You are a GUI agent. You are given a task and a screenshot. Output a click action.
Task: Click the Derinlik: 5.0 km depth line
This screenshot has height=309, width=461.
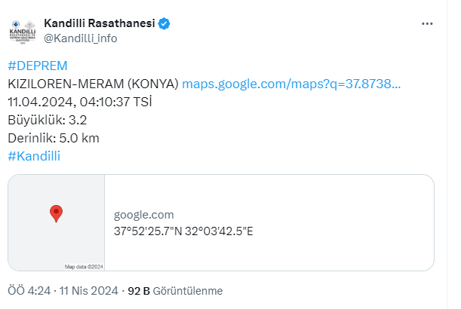(x=53, y=138)
